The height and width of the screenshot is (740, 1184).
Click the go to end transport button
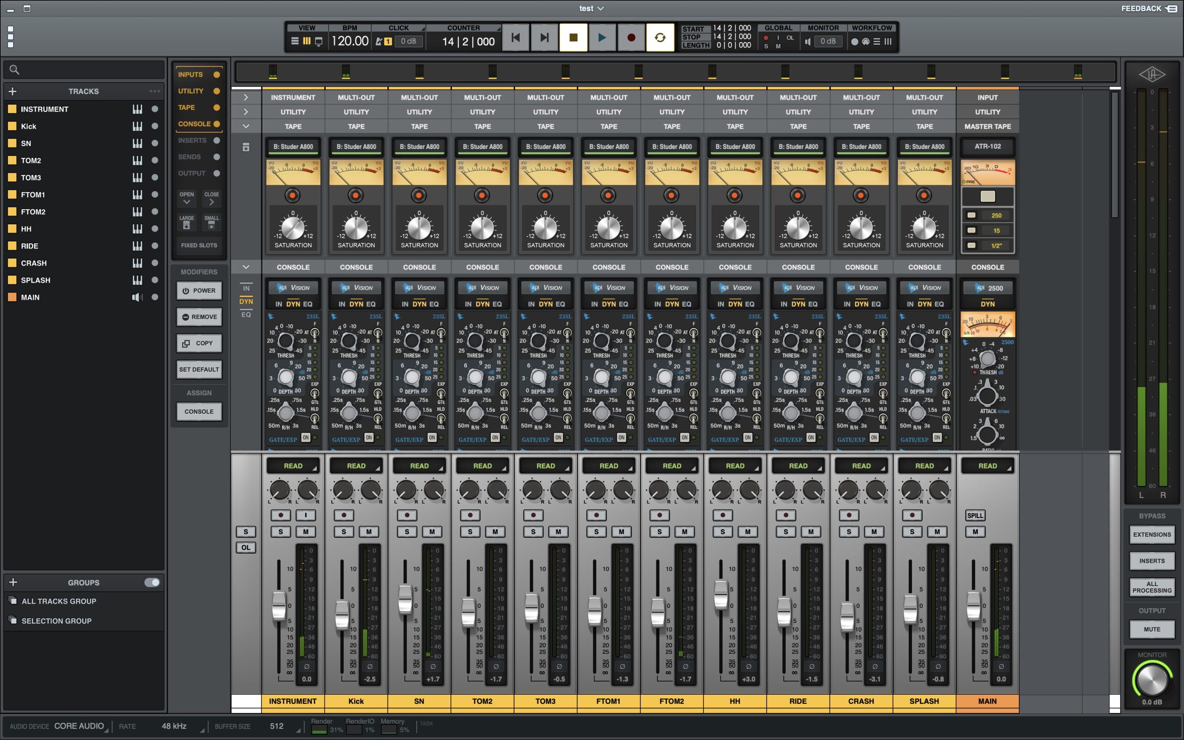tap(544, 37)
